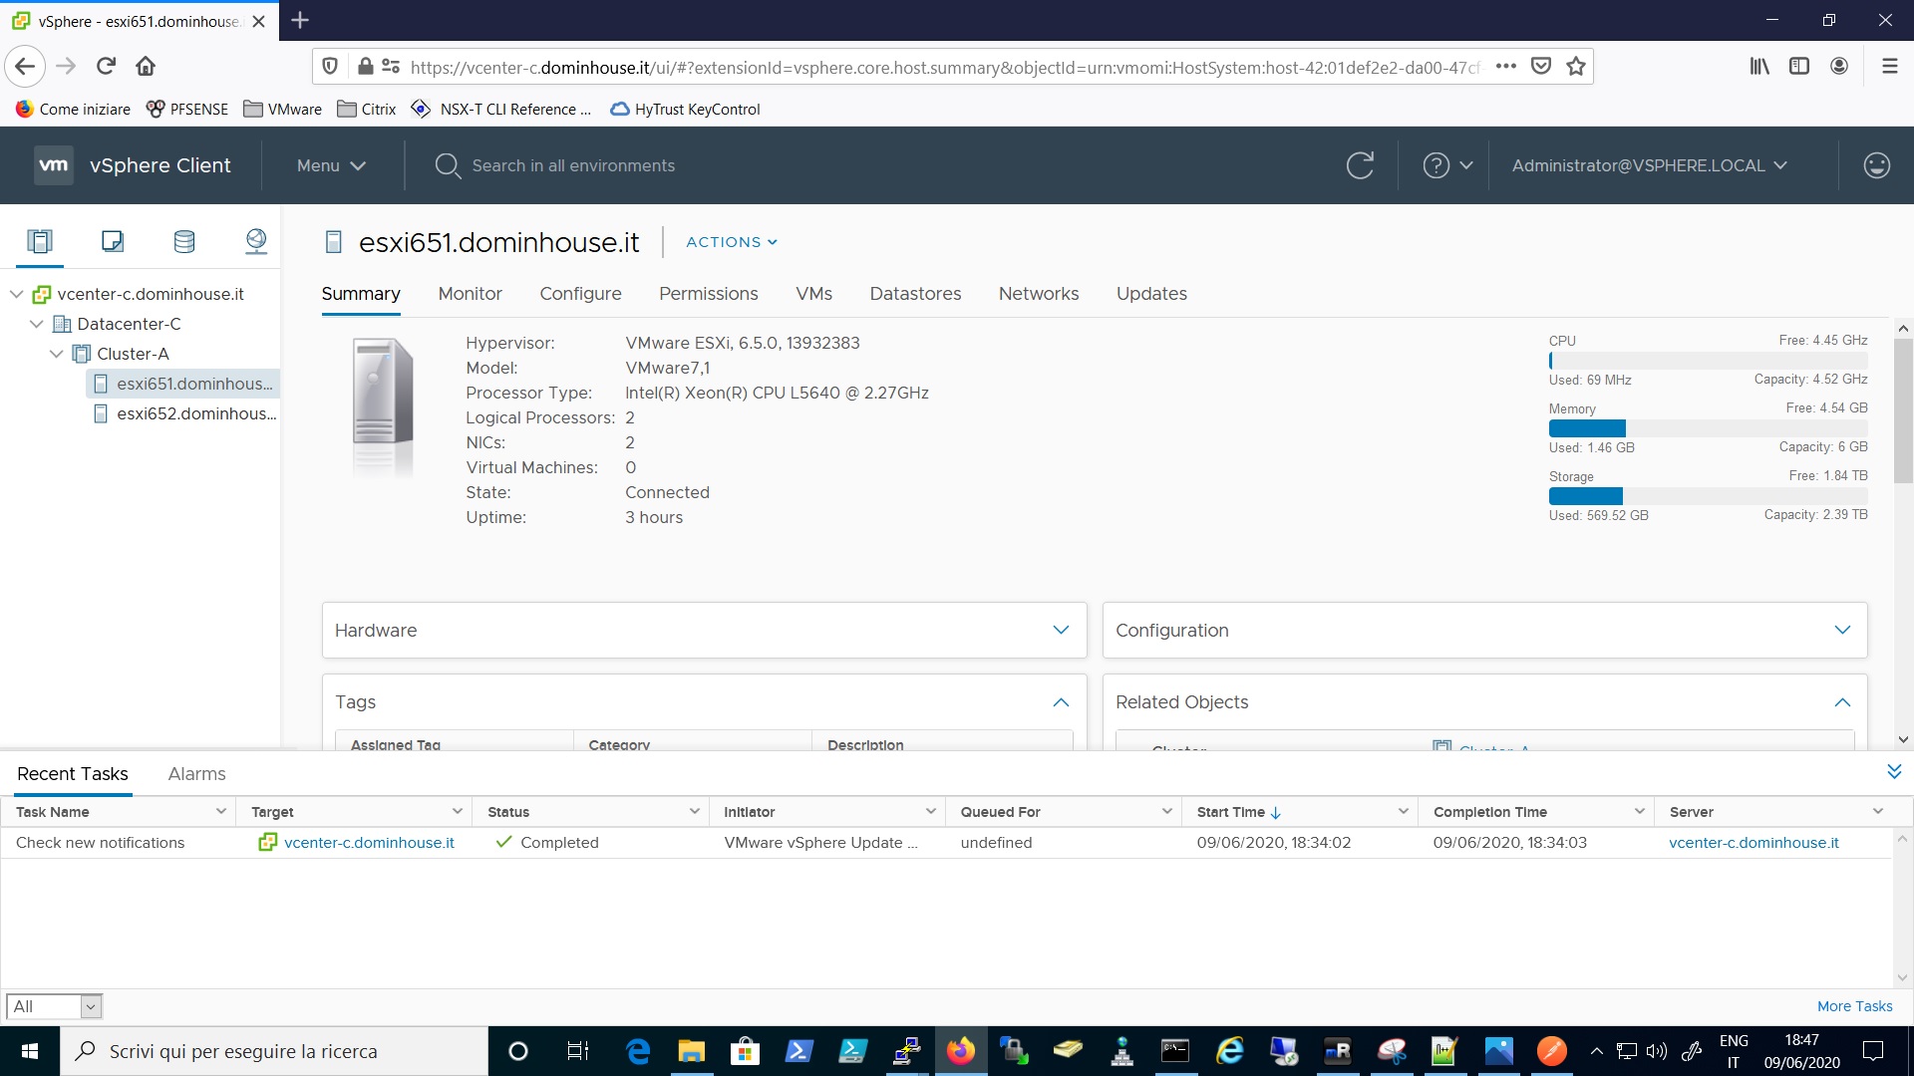Viewport: 1914px width, 1076px height.
Task: Click the help question mark icon
Action: [1438, 164]
